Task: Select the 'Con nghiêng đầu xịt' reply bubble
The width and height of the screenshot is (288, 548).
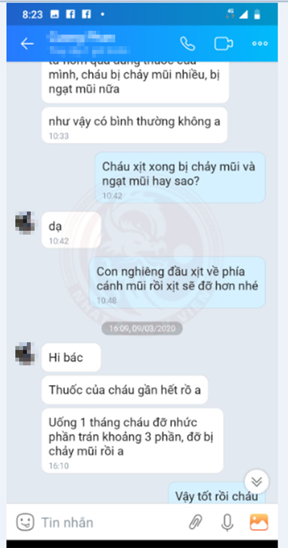Action: click(177, 282)
